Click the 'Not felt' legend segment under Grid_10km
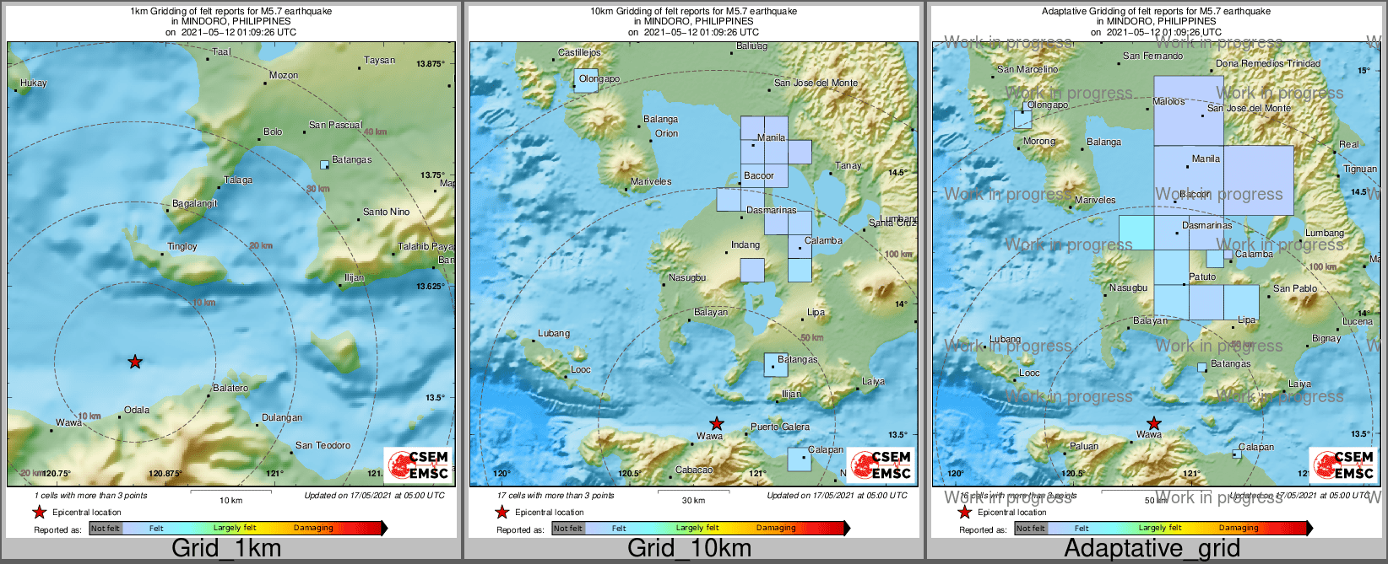Image resolution: width=1388 pixels, height=564 pixels. pos(568,528)
